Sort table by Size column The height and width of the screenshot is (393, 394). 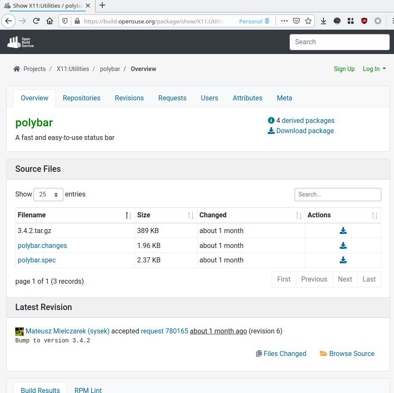click(166, 215)
